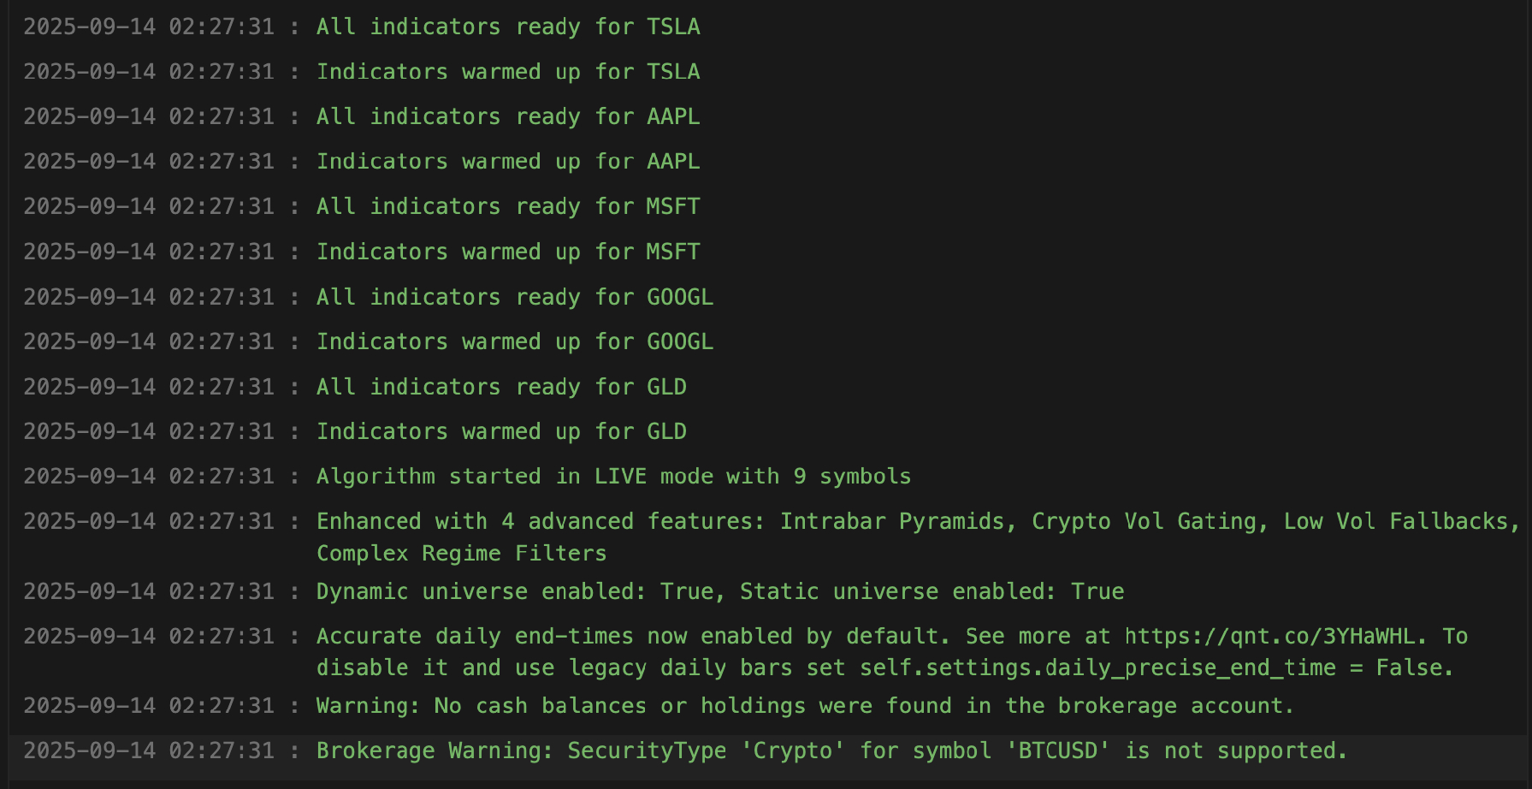This screenshot has height=789, width=1532.
Task: Select the 'Indicators warmed up for TSLA' log entry
Action: tap(508, 72)
